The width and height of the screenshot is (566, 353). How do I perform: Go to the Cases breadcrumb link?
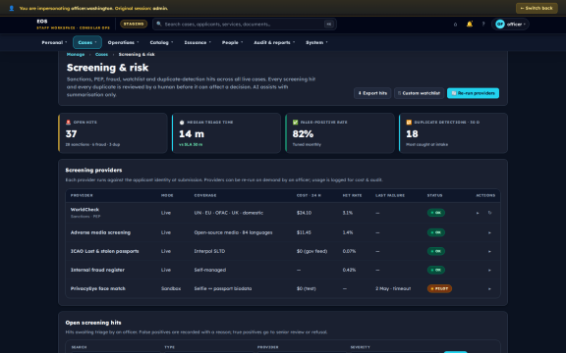tap(101, 54)
